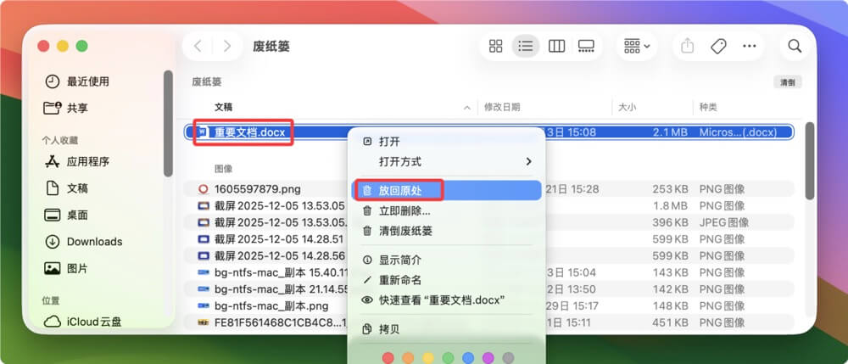
Task: Sort by 修改日期 column header
Action: click(502, 107)
